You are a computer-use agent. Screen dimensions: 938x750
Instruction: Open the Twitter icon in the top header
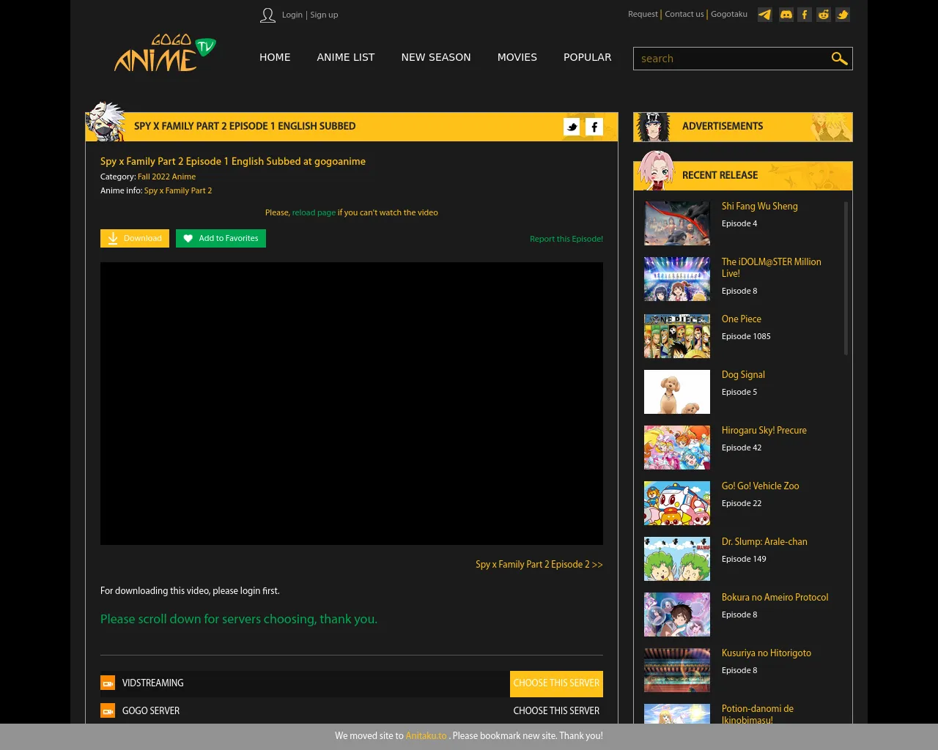(843, 15)
